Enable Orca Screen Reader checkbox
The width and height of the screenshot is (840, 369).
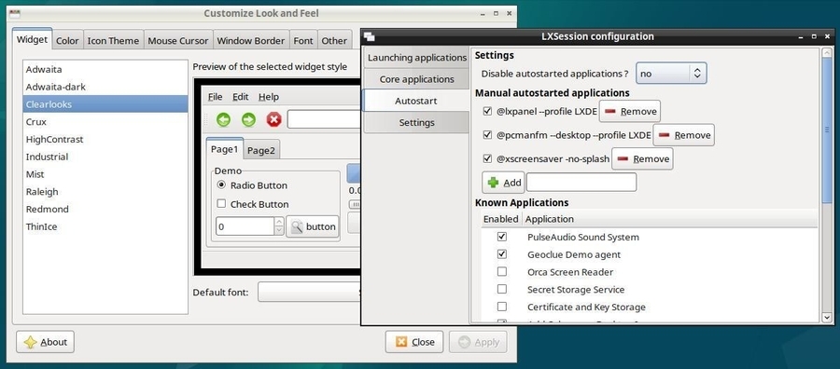coord(501,272)
